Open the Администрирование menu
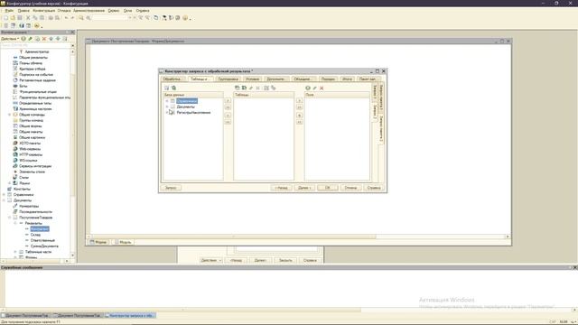This screenshot has height=325, width=578. click(x=89, y=11)
